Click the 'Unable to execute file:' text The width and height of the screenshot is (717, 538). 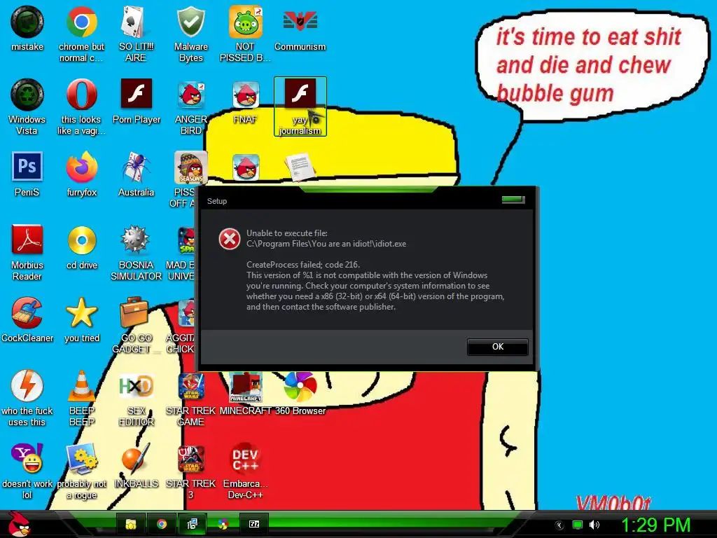click(286, 233)
